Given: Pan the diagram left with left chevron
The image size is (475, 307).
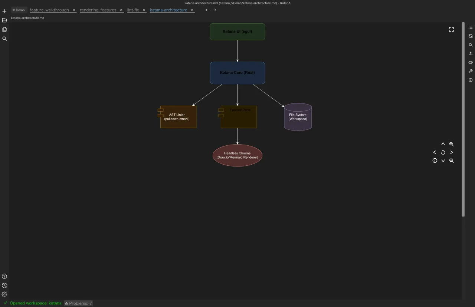Looking at the screenshot, I should point(435,152).
